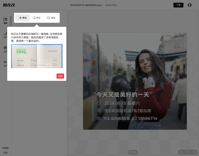Screen dimensions: 199x156
Task: Open the second sidebar panel icon
Action: click(x=5, y=35)
